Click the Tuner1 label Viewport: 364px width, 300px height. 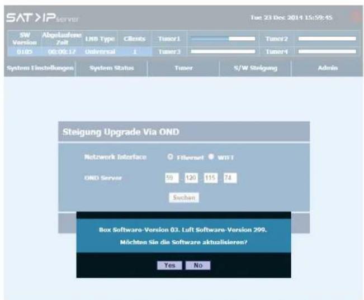click(169, 39)
